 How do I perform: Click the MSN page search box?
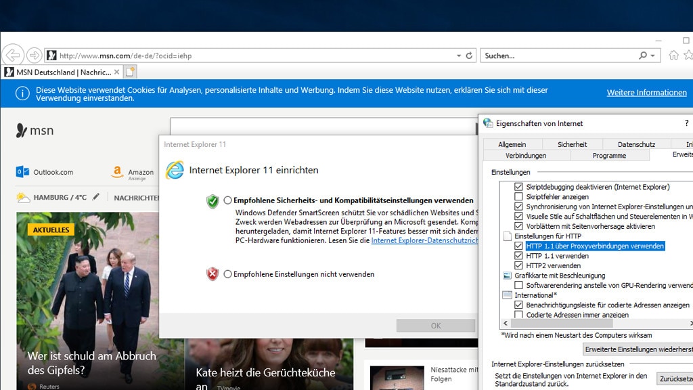tap(323, 126)
